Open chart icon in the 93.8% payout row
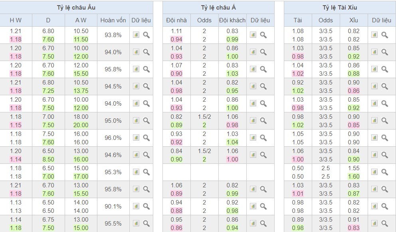This screenshot has width=396, height=232. pyautogui.click(x=136, y=35)
